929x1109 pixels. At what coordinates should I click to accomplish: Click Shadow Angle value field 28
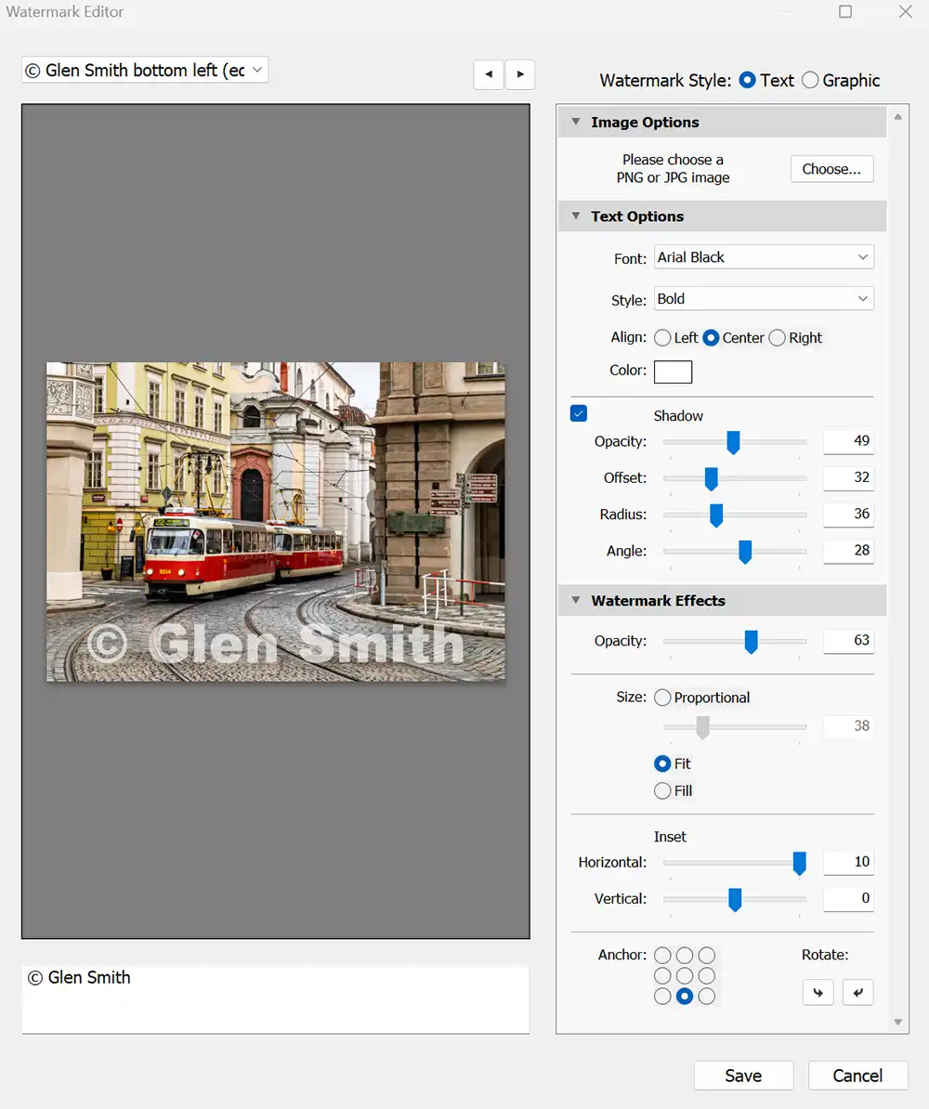848,550
